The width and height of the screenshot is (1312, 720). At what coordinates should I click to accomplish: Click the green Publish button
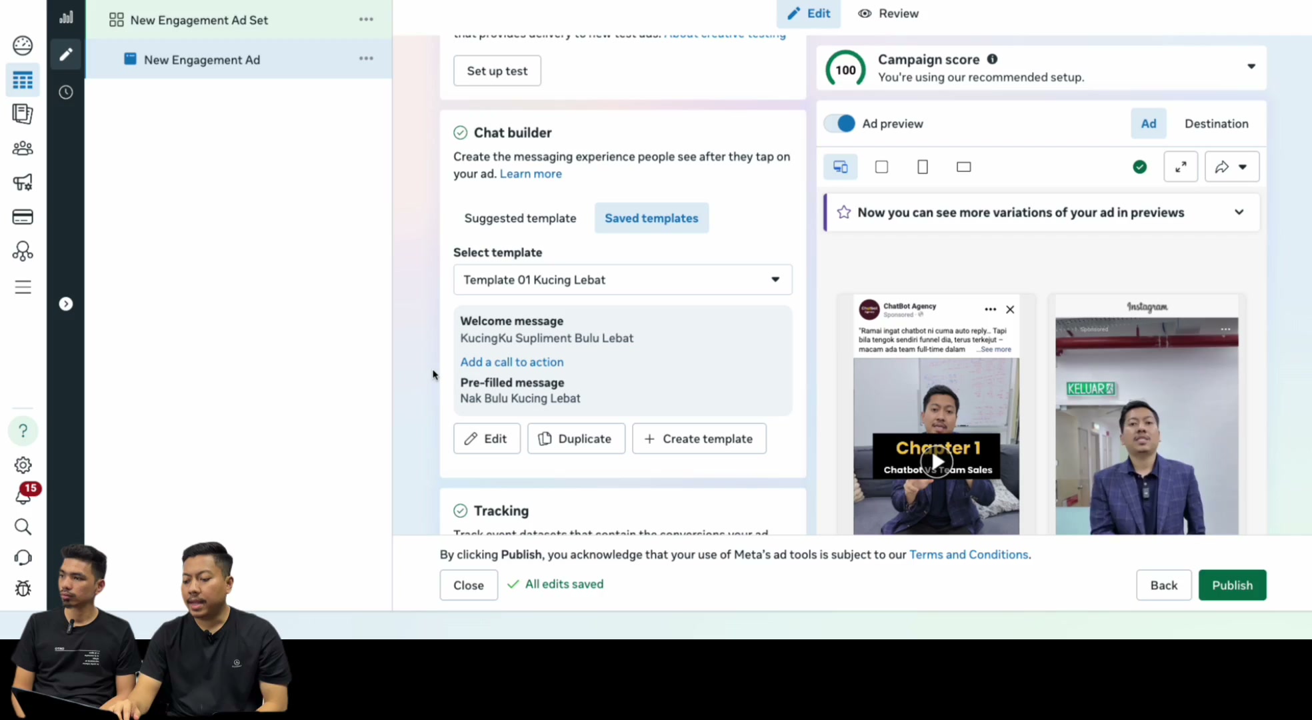[x=1232, y=585]
